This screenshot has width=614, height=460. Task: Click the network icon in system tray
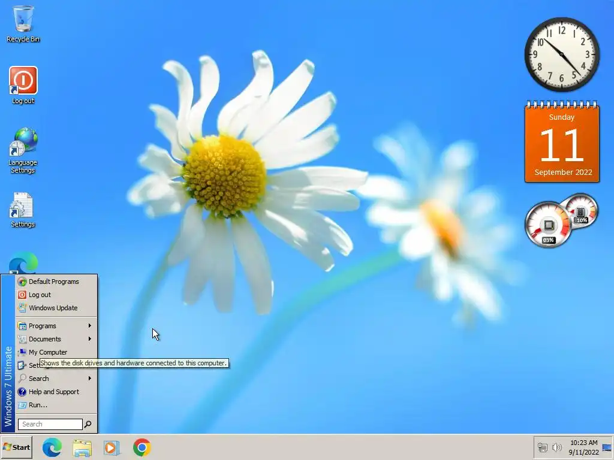(542, 447)
